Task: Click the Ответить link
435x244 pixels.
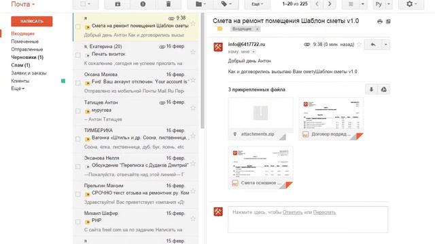Action: click(x=292, y=212)
